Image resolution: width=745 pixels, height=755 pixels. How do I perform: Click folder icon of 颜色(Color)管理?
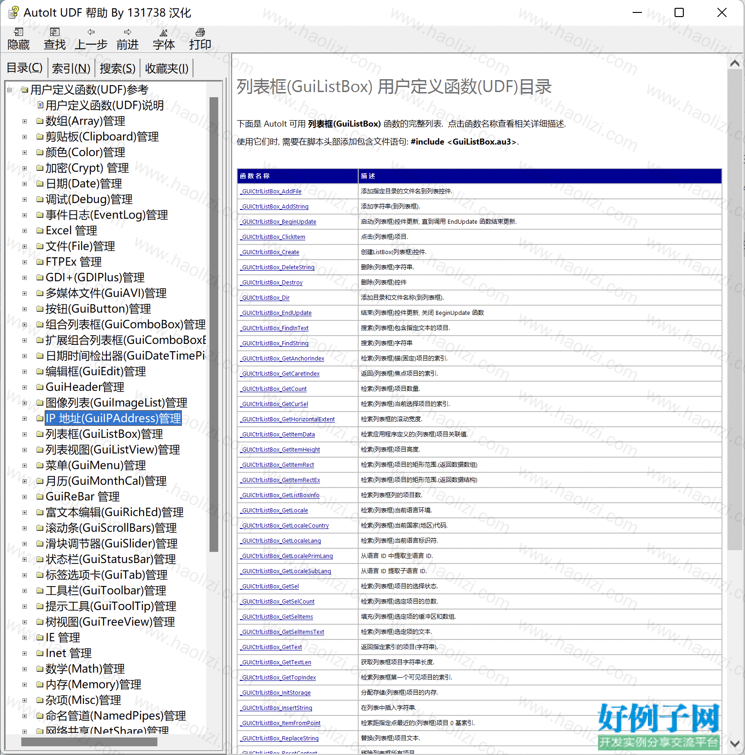click(x=40, y=153)
